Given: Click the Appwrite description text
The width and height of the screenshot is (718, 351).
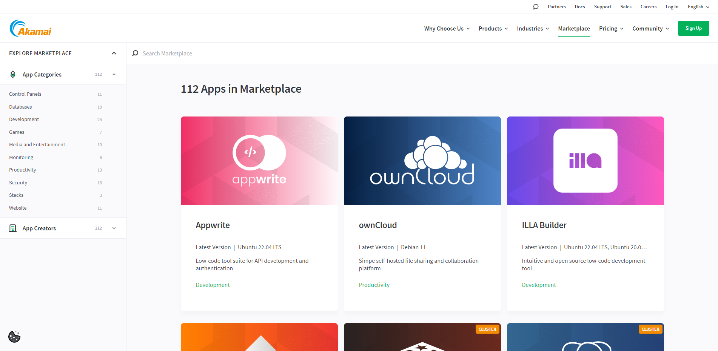Looking at the screenshot, I should pos(252,265).
